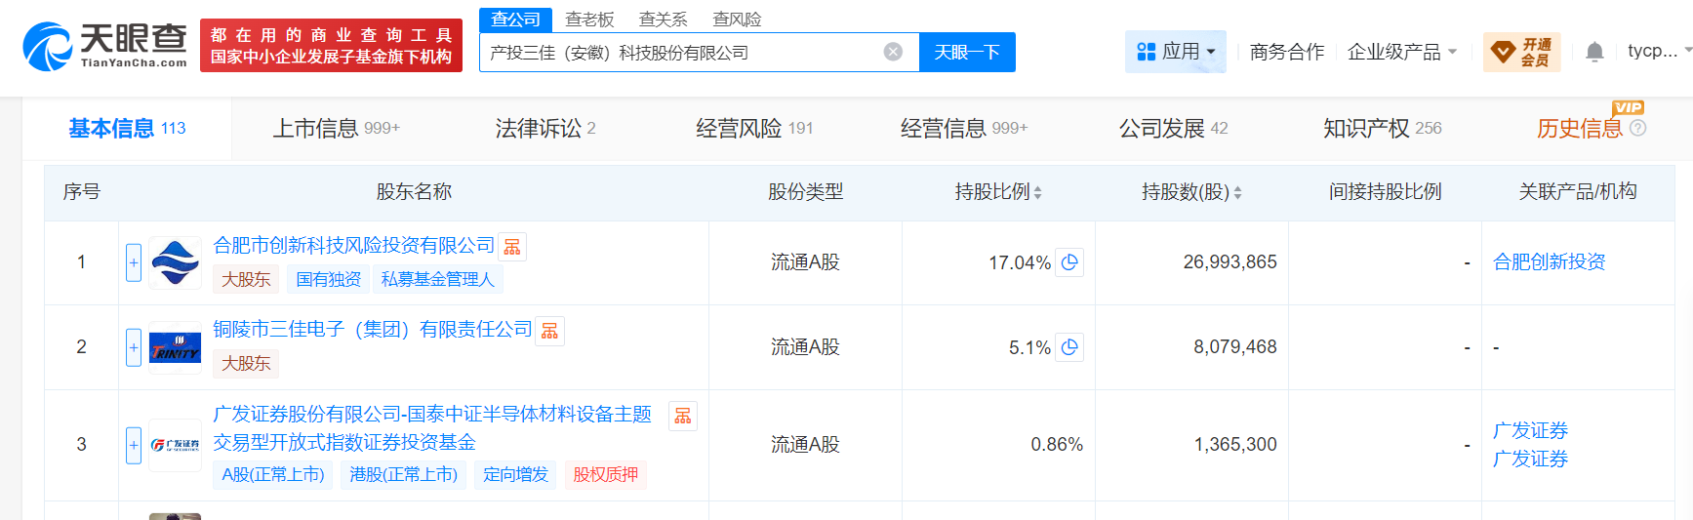Clear the search box with X icon
This screenshot has height=520, width=1693.
pos(893,52)
